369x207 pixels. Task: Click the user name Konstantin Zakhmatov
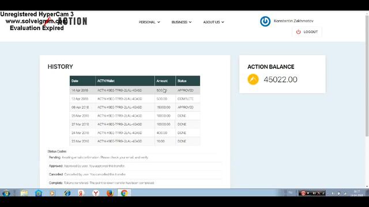pyautogui.click(x=293, y=21)
